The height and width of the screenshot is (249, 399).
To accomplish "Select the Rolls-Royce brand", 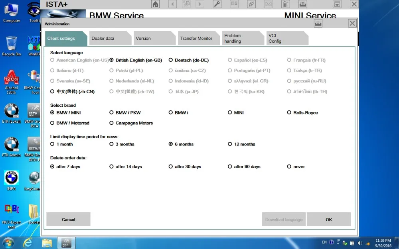I will tap(302, 113).
